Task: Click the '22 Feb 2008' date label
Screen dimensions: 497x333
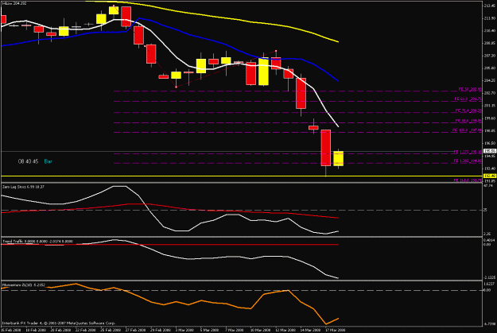Action: tap(86, 330)
